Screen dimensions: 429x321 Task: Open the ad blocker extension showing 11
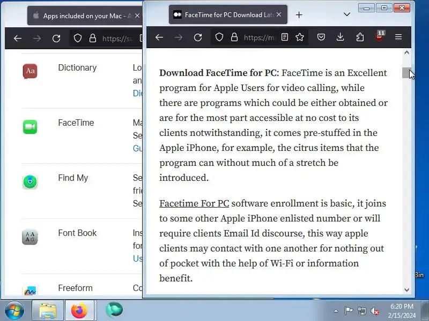coord(379,36)
